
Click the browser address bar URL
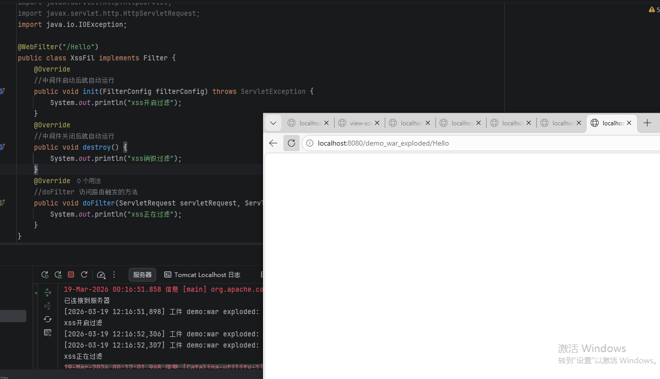[x=383, y=143]
